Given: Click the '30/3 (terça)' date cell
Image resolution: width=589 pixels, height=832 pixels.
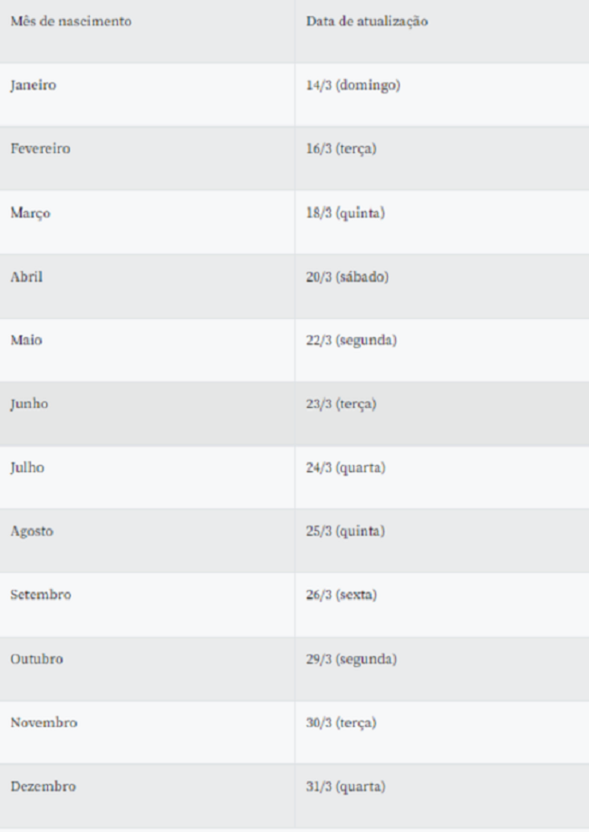Looking at the screenshot, I should tap(442, 732).
